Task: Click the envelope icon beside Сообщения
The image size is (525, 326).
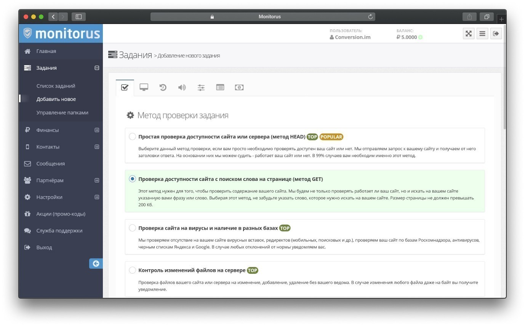Action: coord(27,163)
